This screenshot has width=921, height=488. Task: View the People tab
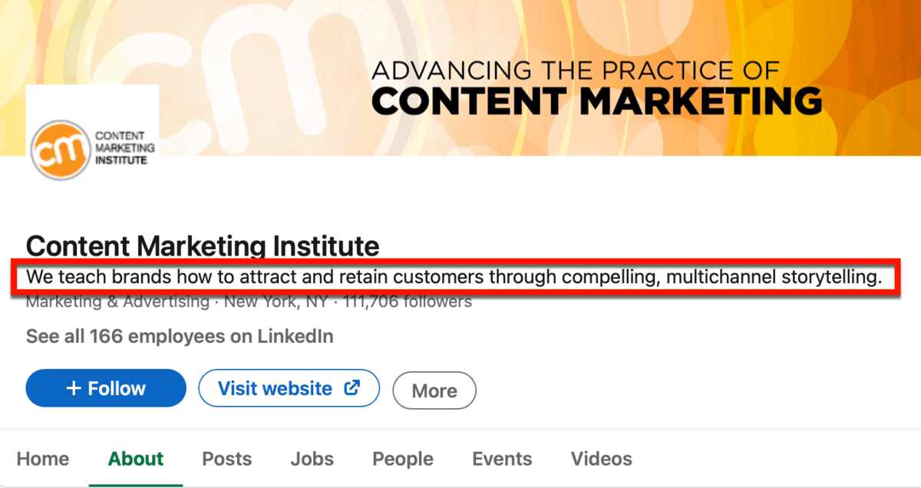coord(403,459)
